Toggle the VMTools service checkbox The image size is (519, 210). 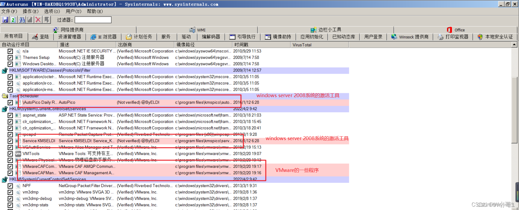tap(10, 154)
